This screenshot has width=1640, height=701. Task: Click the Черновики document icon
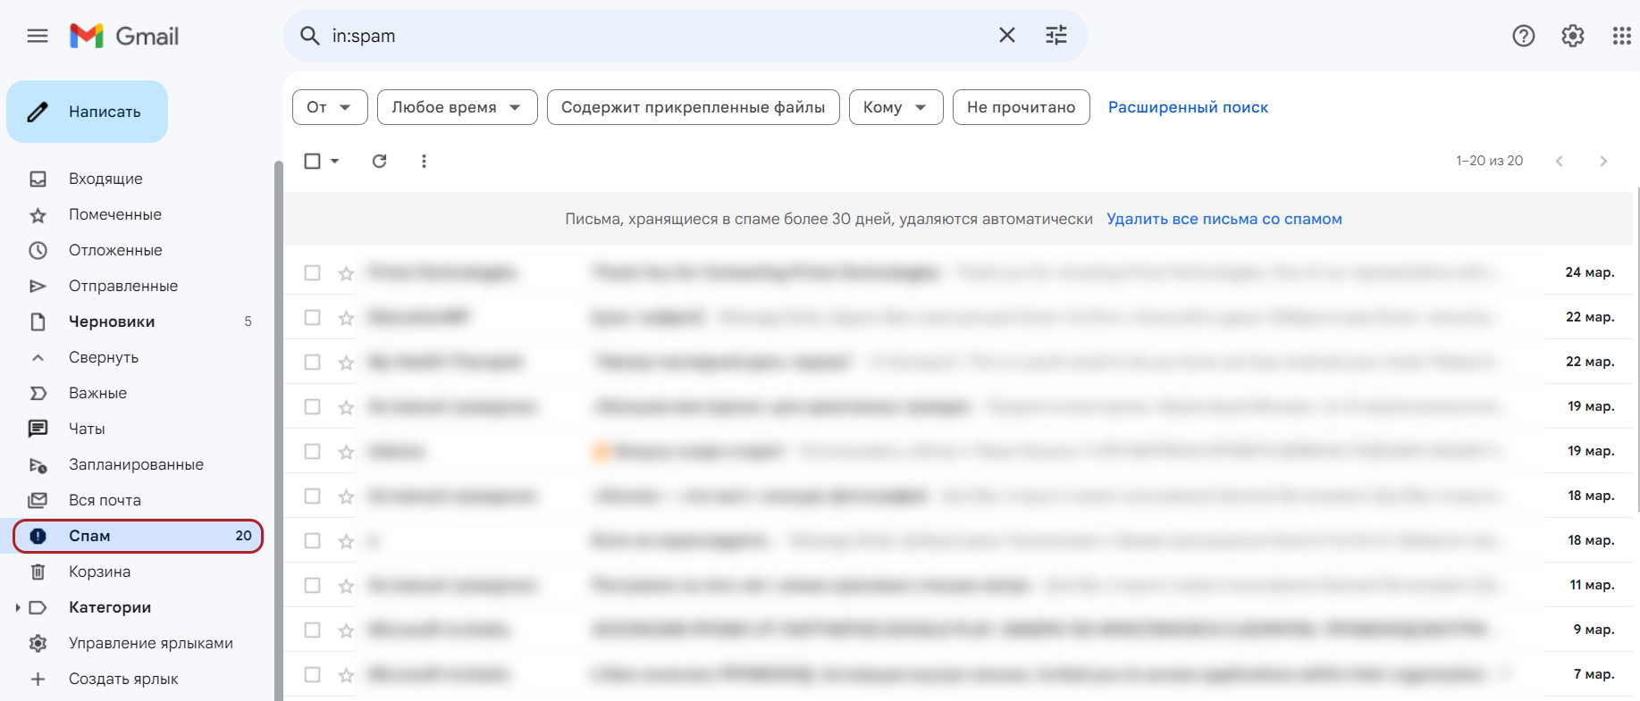tap(38, 321)
